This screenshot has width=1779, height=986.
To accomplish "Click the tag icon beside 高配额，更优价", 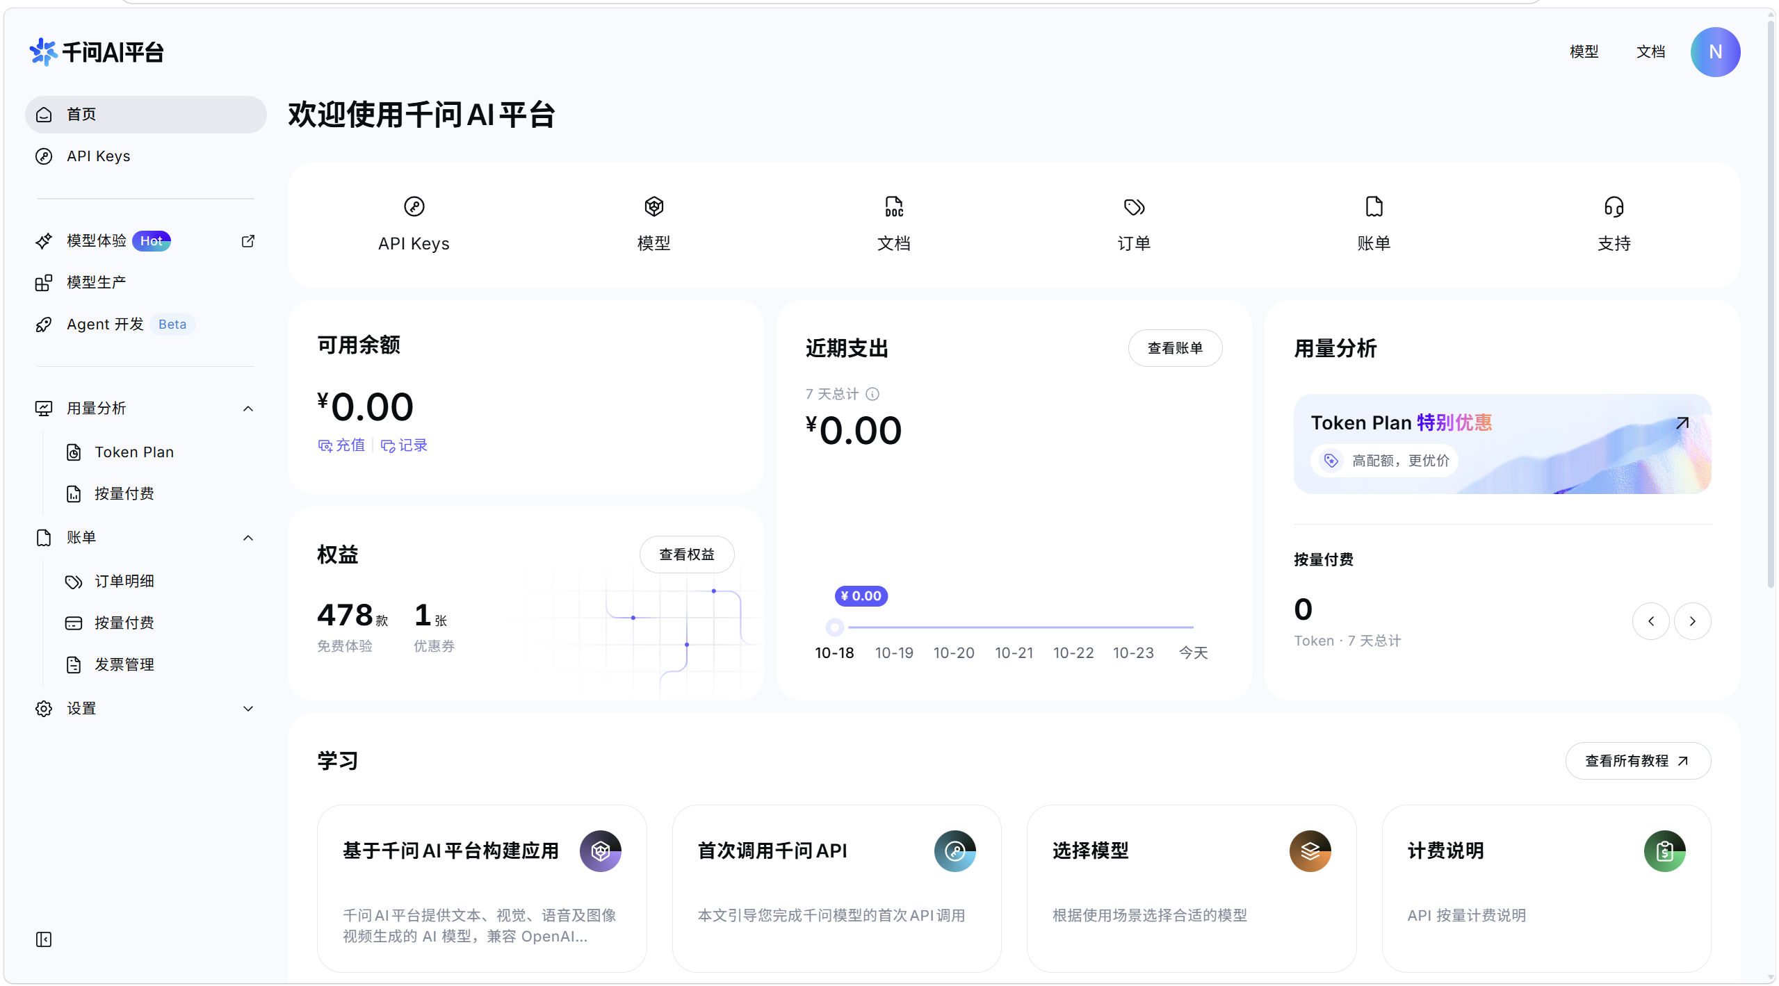I will tap(1331, 460).
